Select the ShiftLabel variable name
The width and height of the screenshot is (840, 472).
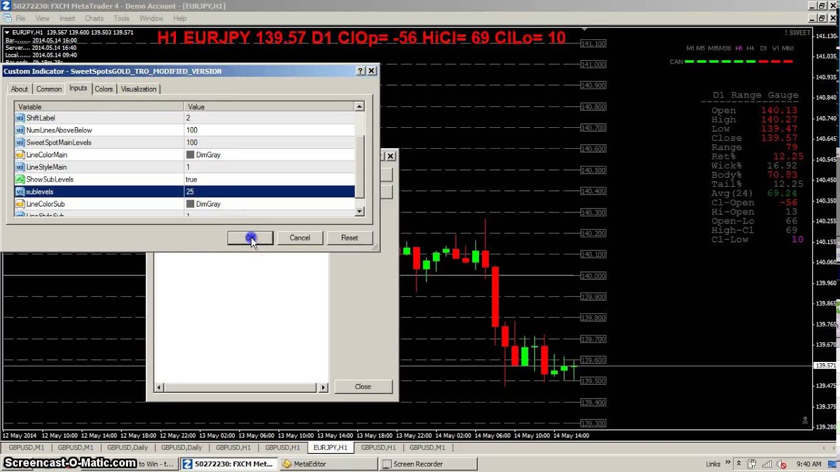(x=41, y=118)
